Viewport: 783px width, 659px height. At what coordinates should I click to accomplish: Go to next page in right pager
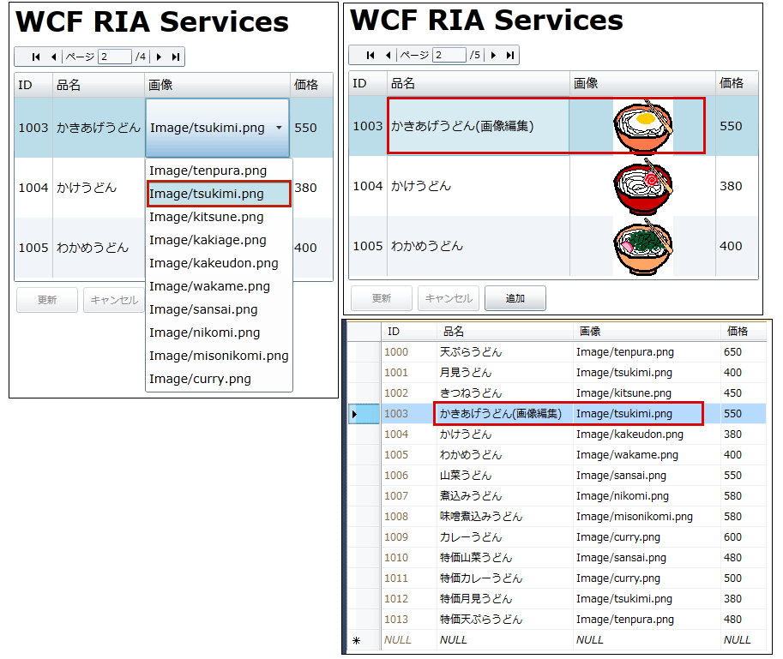(493, 56)
